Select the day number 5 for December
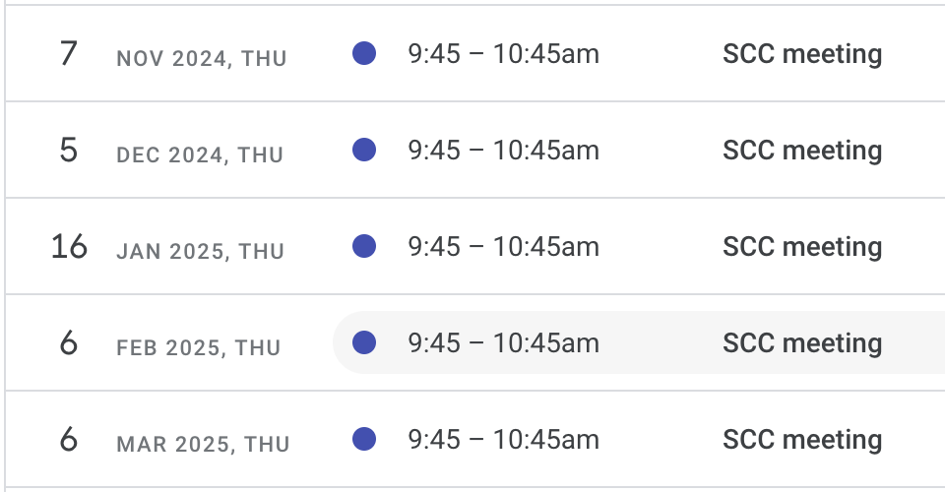Image resolution: width=945 pixels, height=492 pixels. (69, 150)
